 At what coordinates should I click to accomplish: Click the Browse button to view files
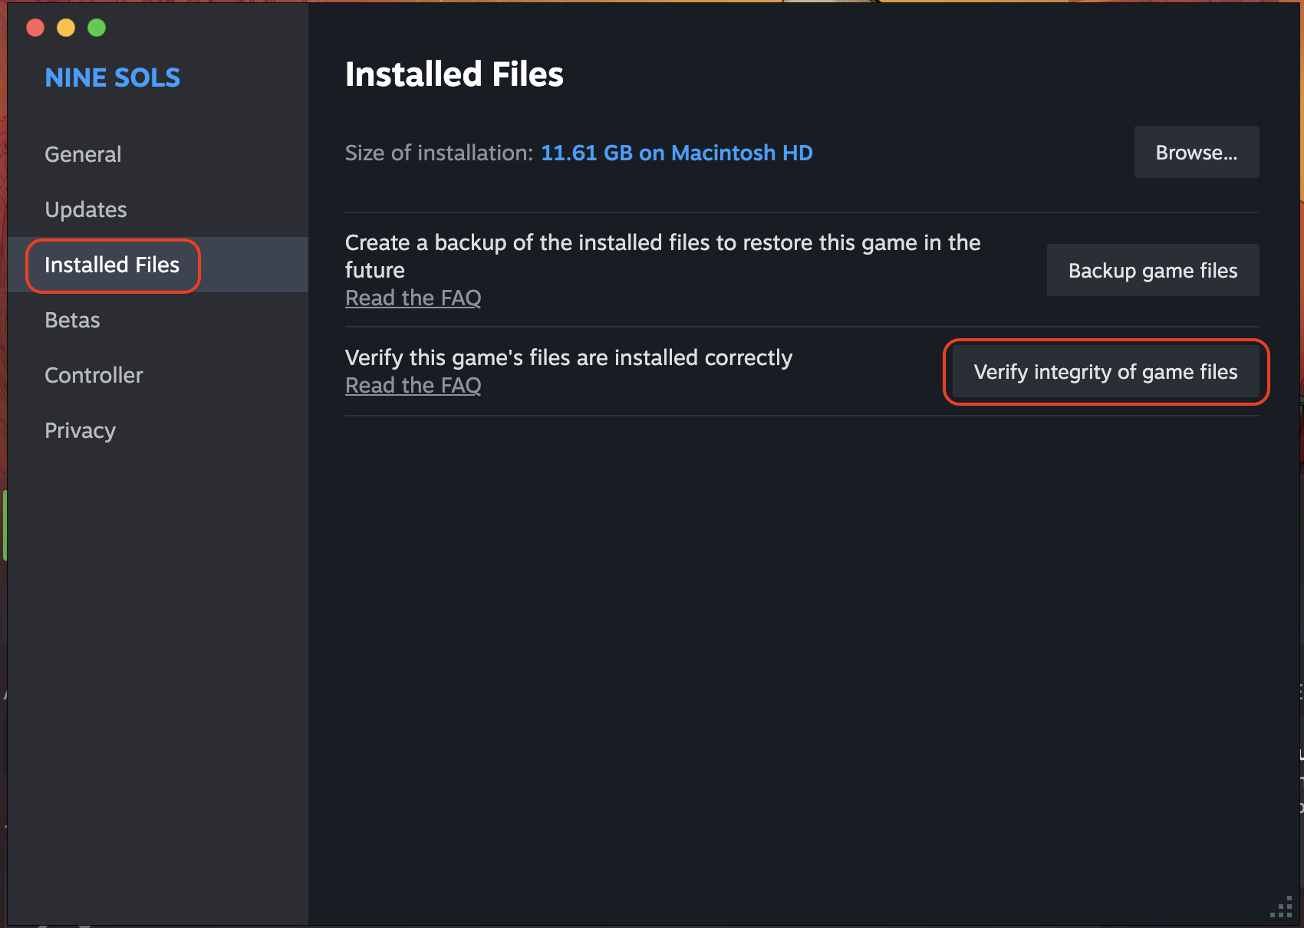pyautogui.click(x=1196, y=152)
